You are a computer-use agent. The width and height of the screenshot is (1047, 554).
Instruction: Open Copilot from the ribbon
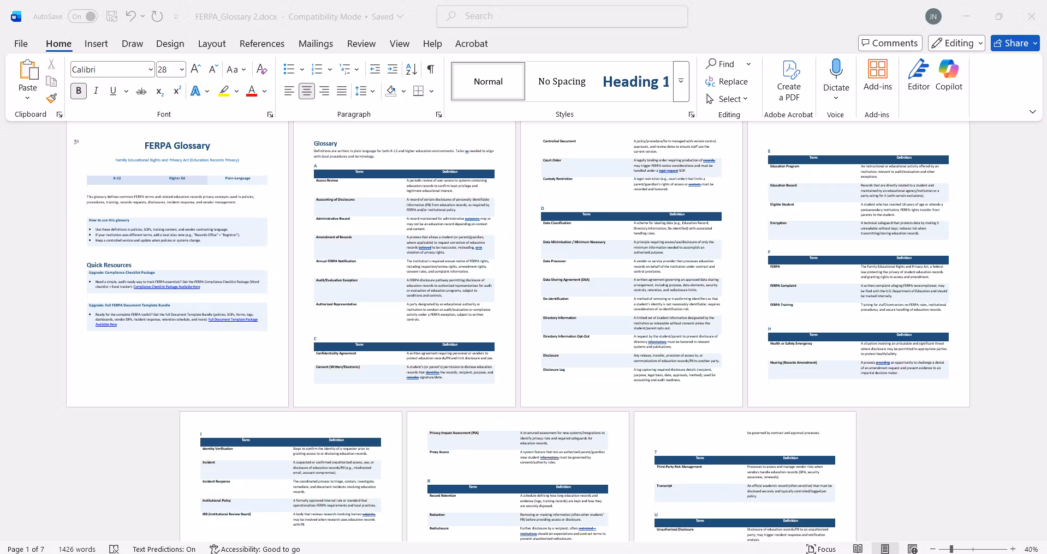949,75
